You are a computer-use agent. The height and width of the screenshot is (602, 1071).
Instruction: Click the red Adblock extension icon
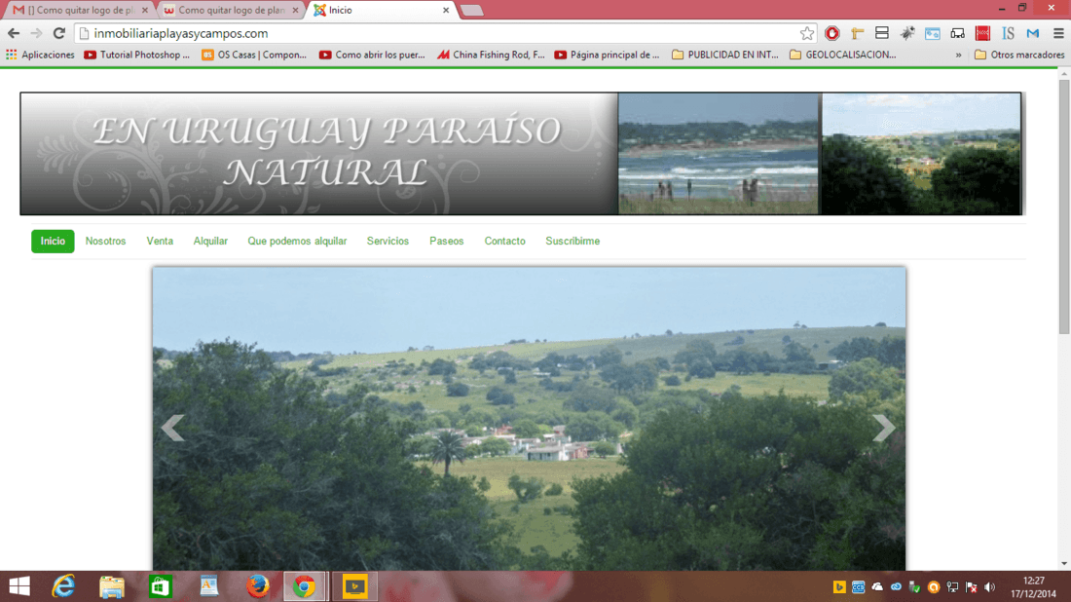coord(831,33)
